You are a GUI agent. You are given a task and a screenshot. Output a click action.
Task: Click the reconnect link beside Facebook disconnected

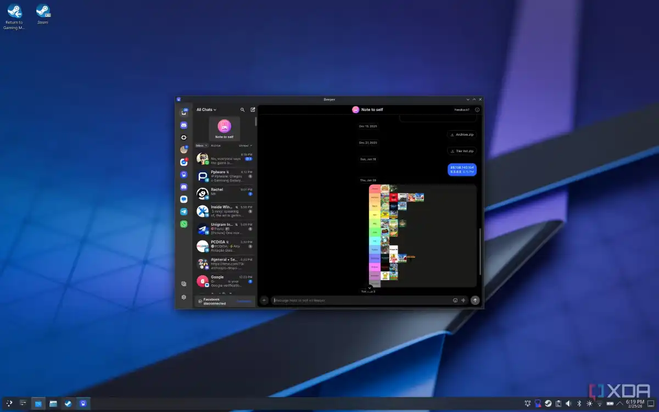[244, 301]
